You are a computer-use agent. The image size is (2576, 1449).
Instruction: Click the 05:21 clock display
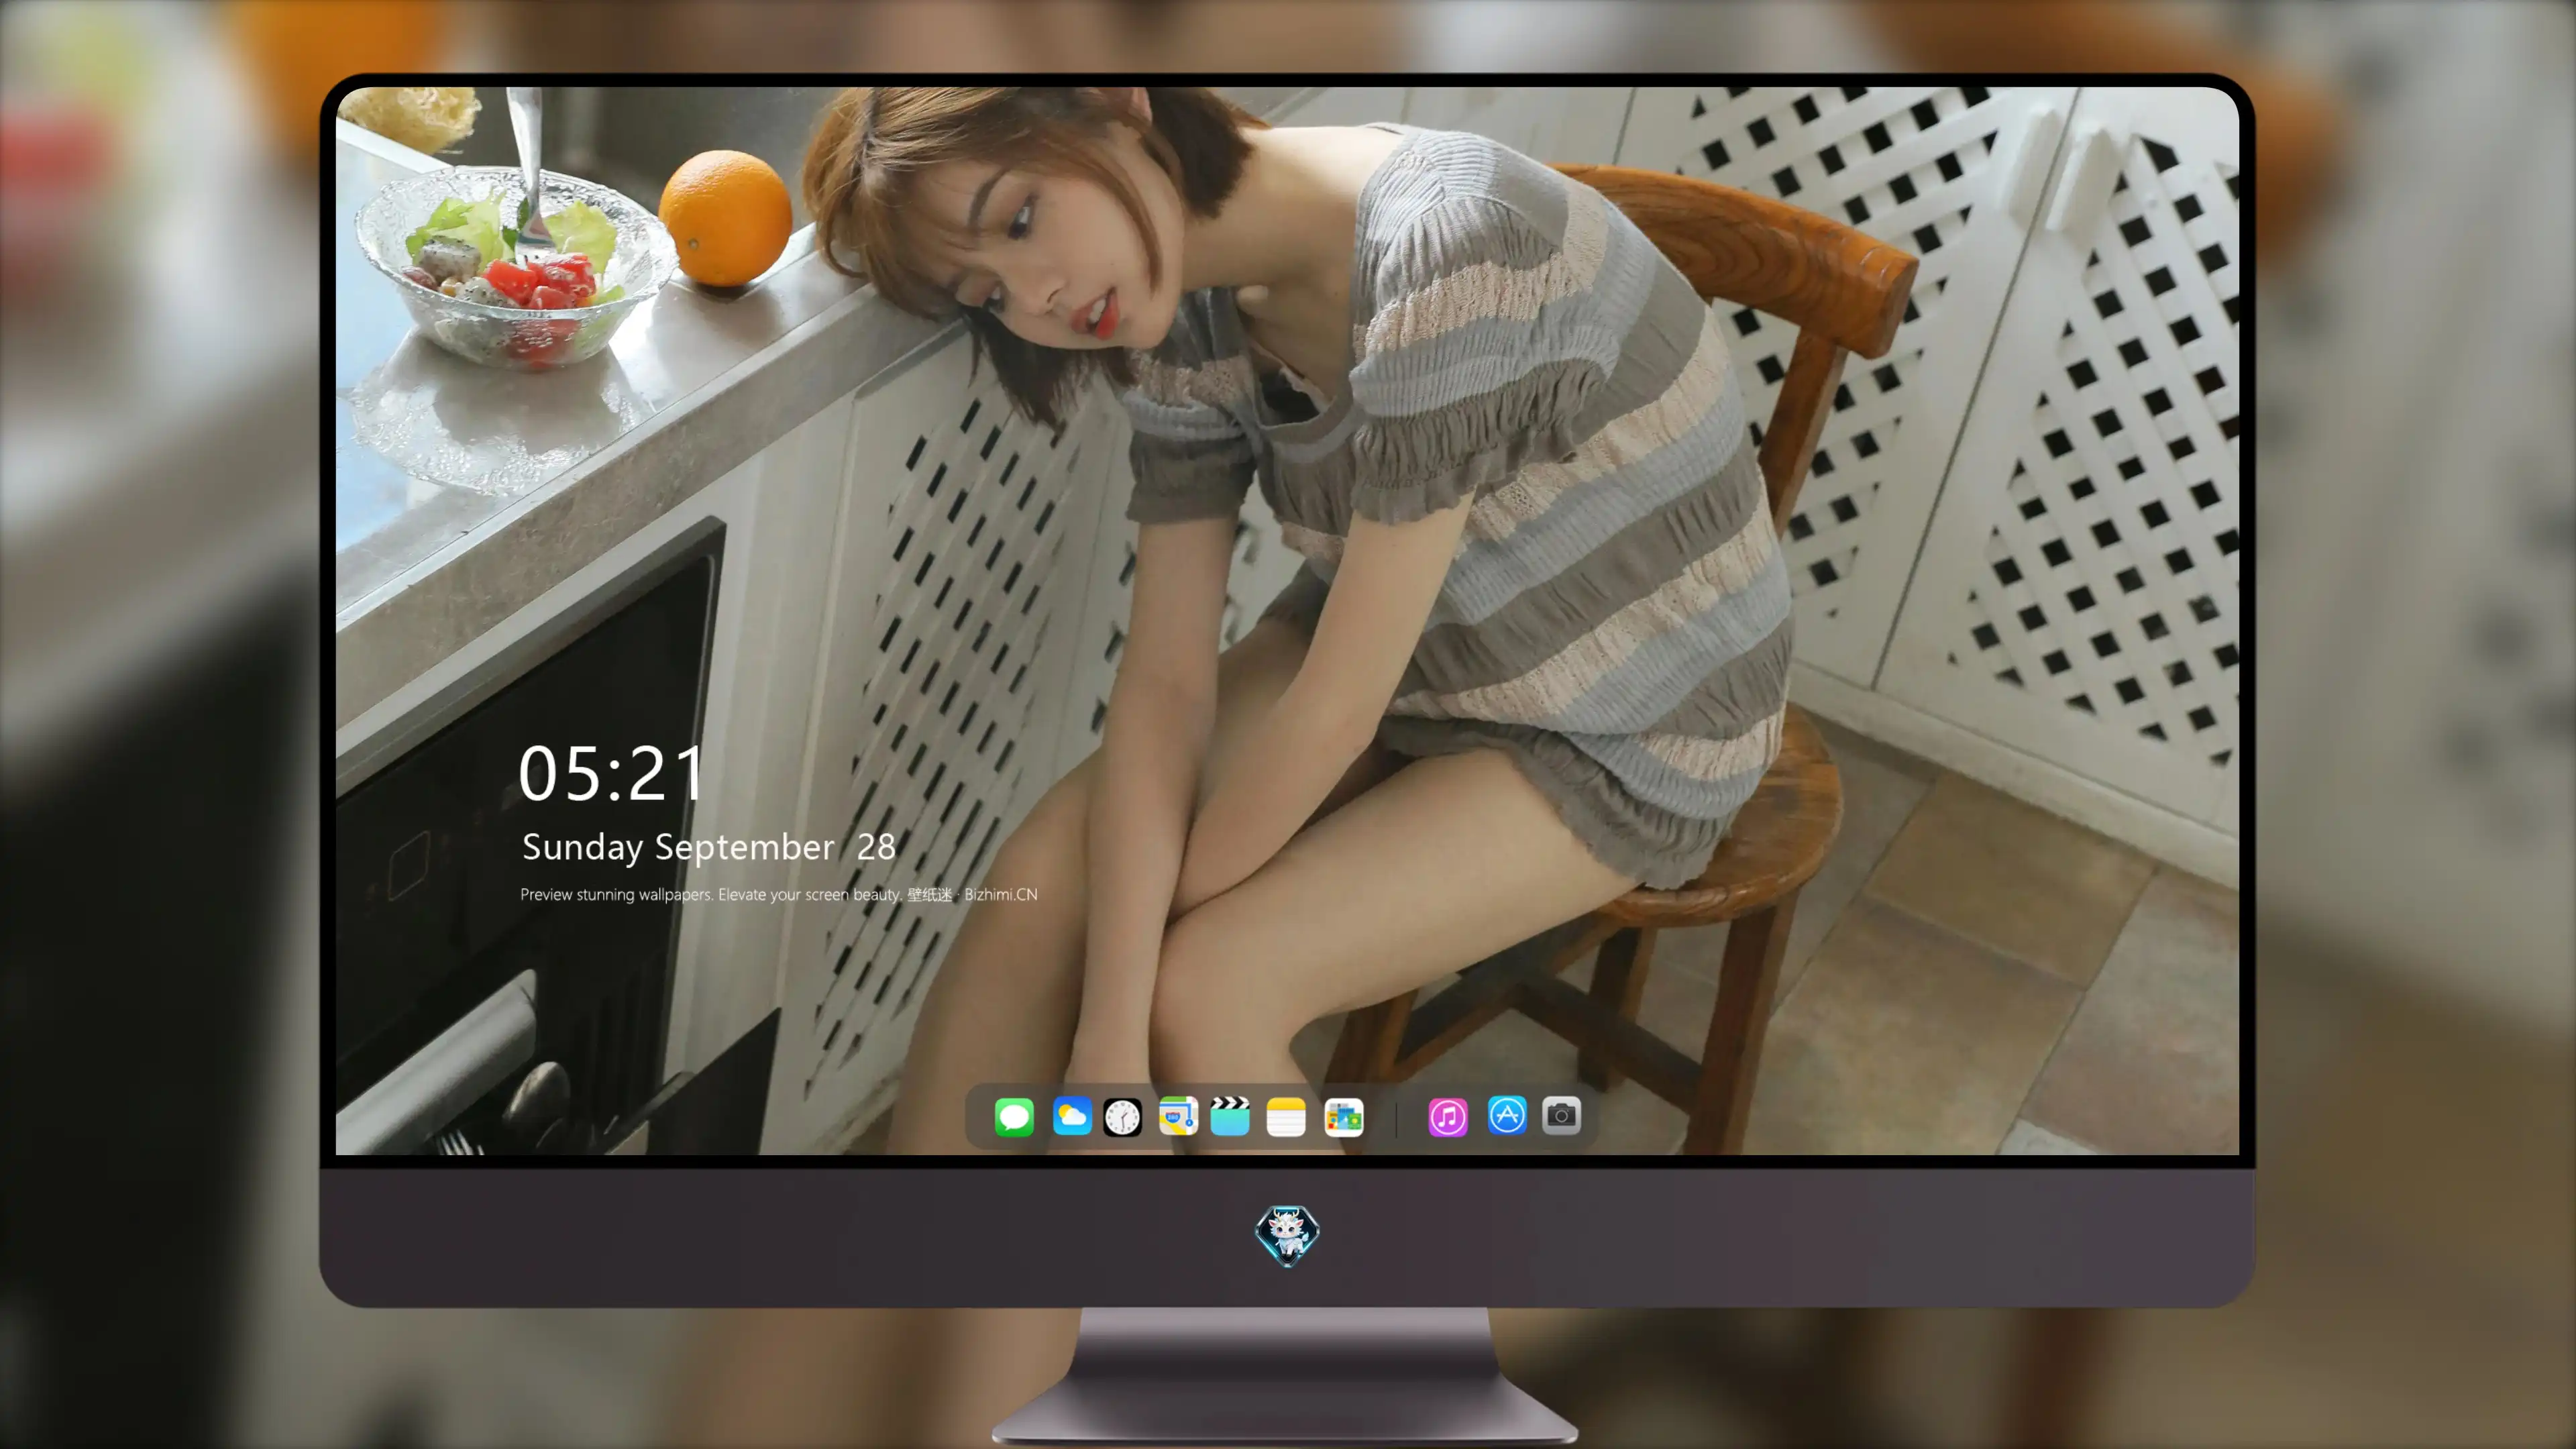[x=612, y=773]
